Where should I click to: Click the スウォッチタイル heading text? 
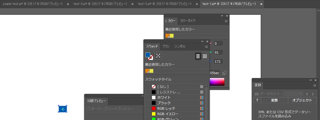(x=158, y=79)
